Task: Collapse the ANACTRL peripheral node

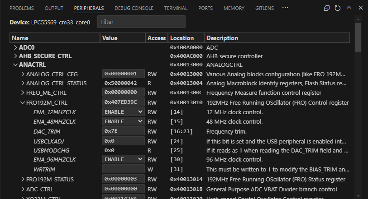Action: [x=15, y=65]
